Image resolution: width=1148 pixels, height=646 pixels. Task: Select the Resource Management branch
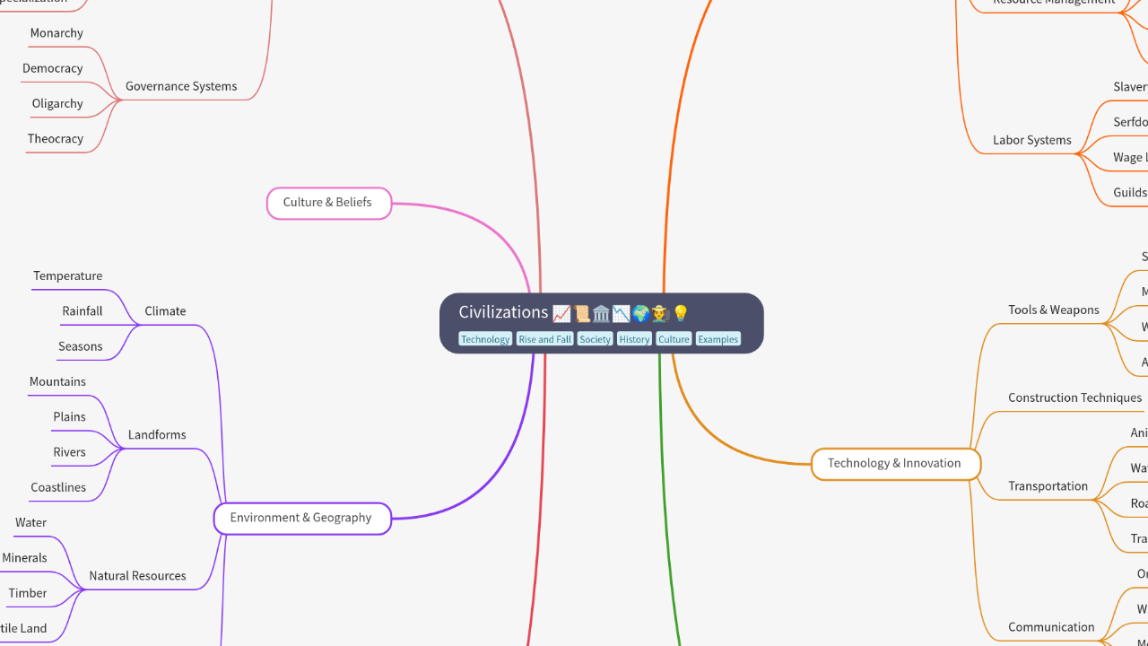point(1054,3)
